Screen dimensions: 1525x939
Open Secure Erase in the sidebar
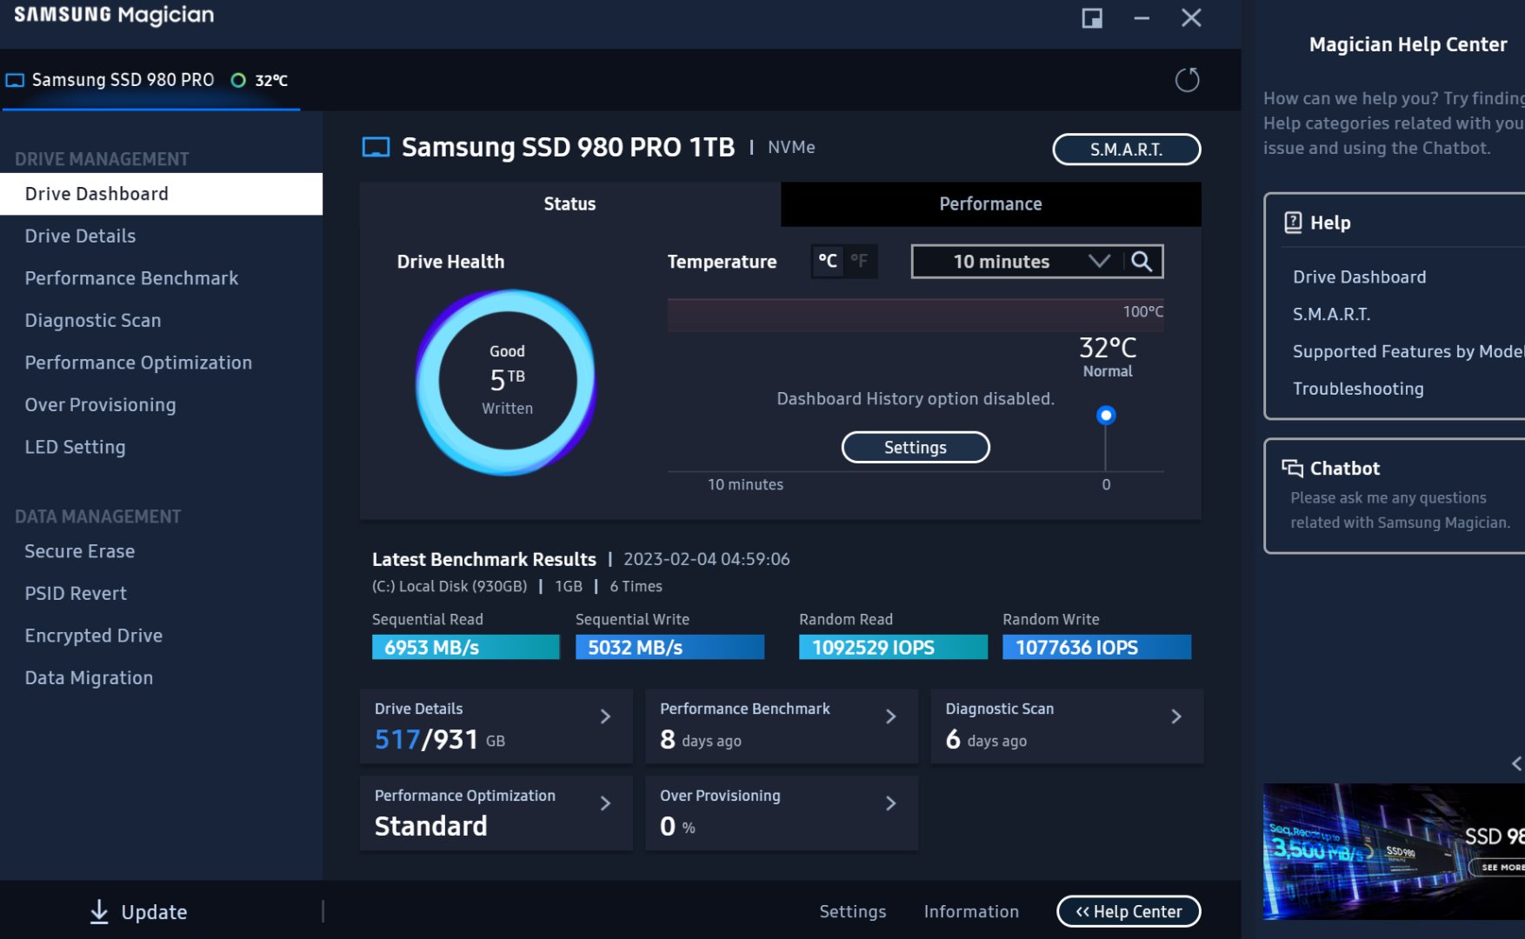tap(162, 551)
